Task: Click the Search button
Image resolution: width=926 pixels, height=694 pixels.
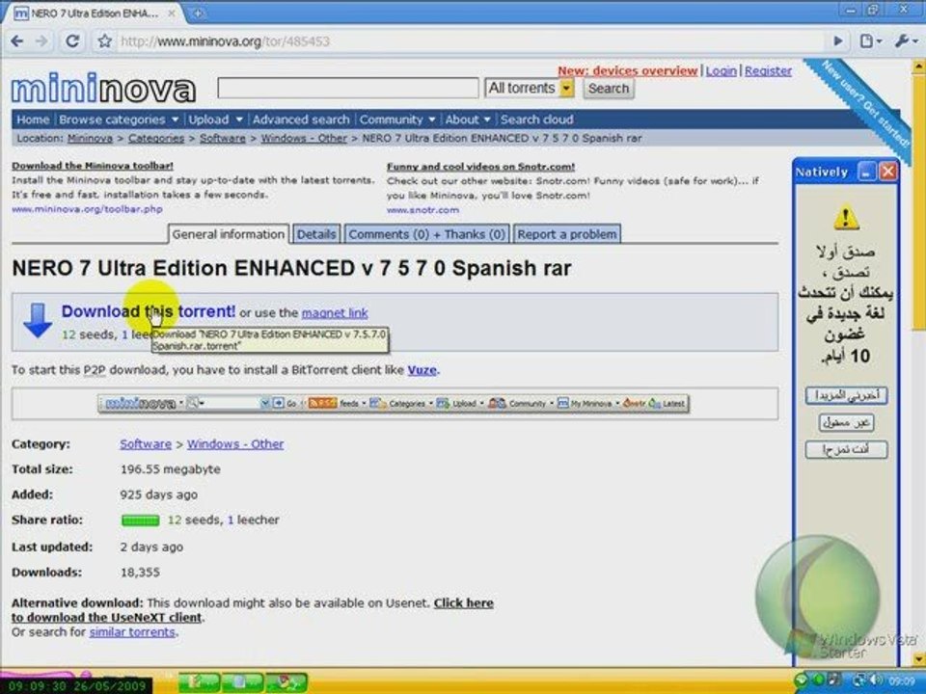Action: (609, 89)
